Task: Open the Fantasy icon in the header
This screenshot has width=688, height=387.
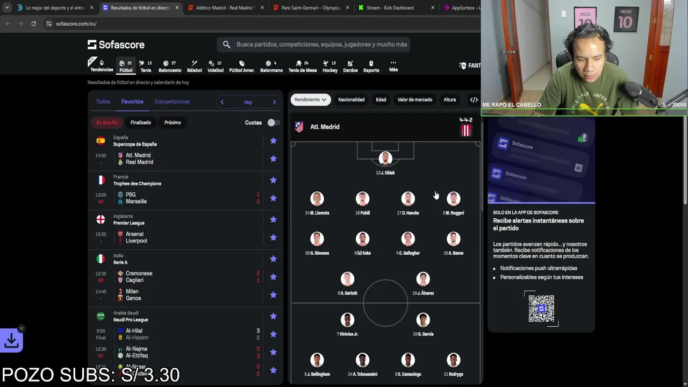Action: point(463,66)
